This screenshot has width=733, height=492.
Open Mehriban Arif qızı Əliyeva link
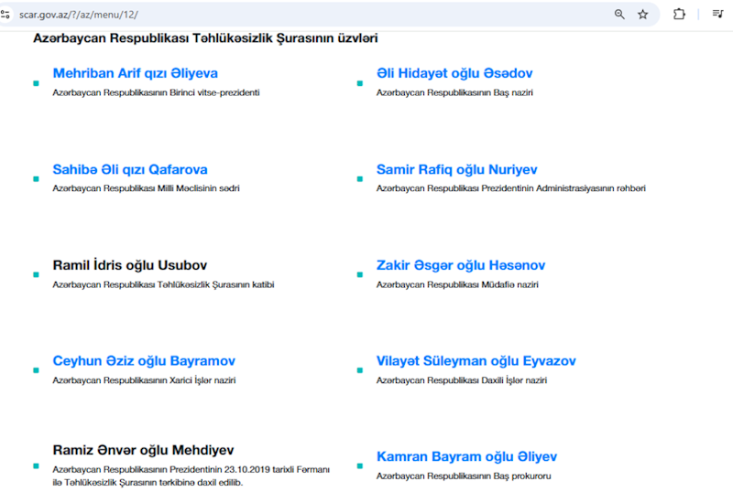click(x=135, y=73)
